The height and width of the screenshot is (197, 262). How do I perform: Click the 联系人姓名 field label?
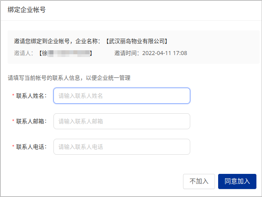click(31, 96)
